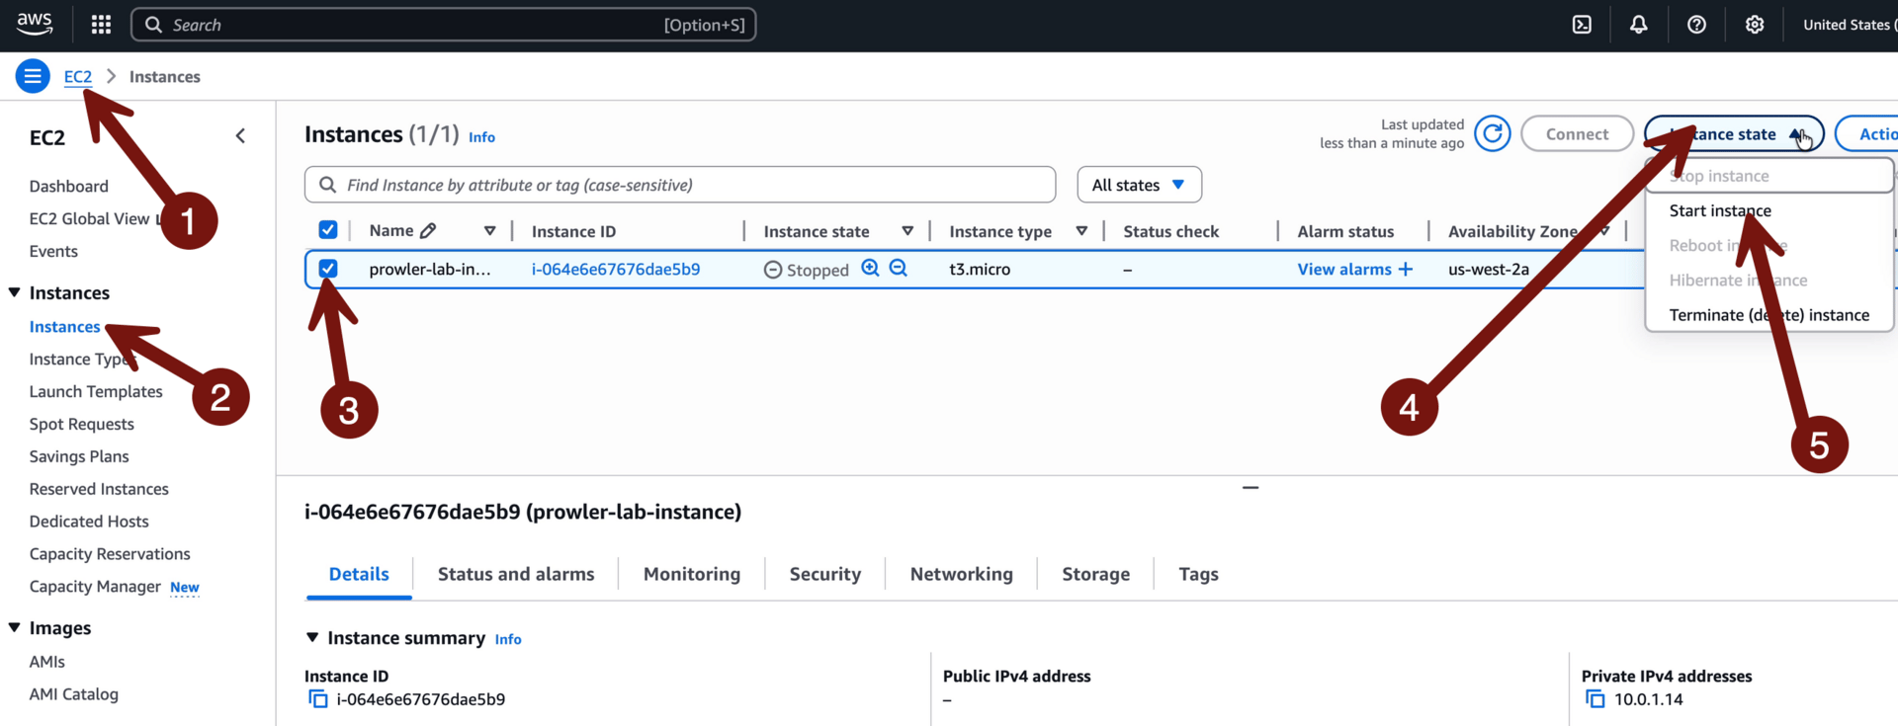Image resolution: width=1898 pixels, height=726 pixels.
Task: Toggle the select-all instances checkbox
Action: [x=328, y=230]
